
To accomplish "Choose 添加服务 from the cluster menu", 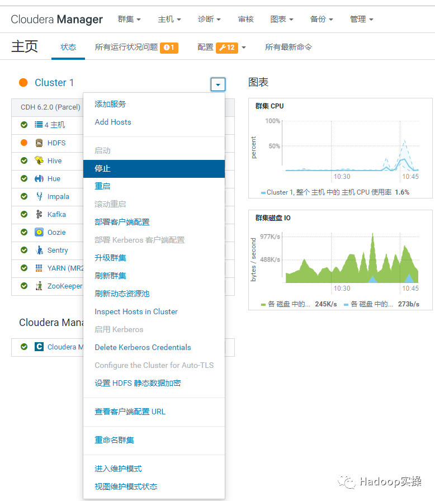I will [154, 104].
